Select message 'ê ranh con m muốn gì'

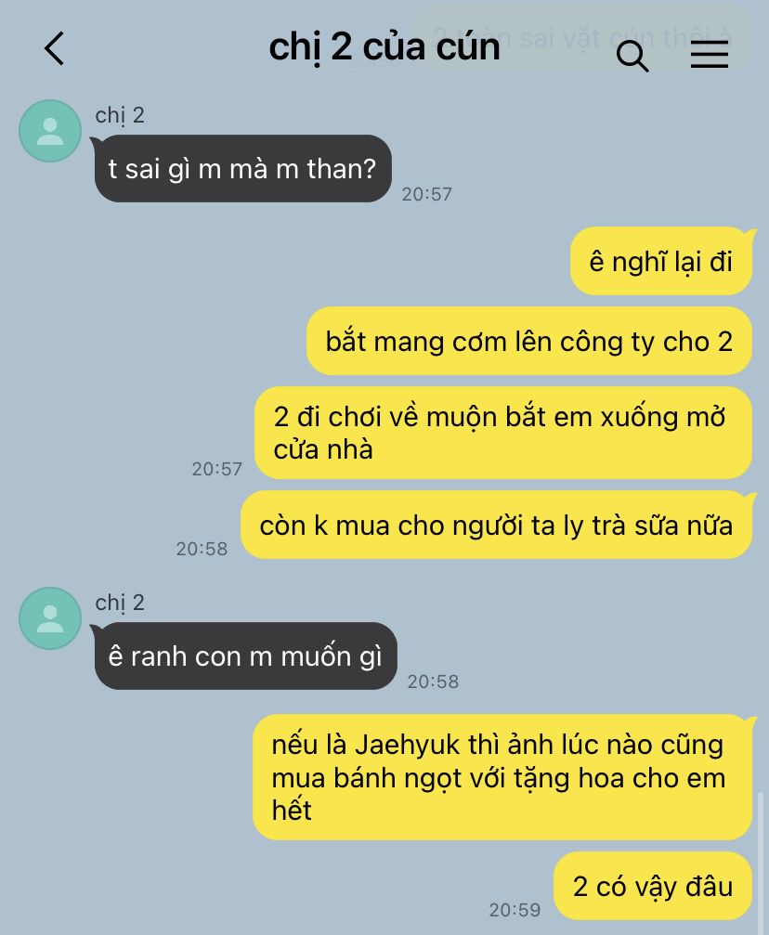[245, 656]
